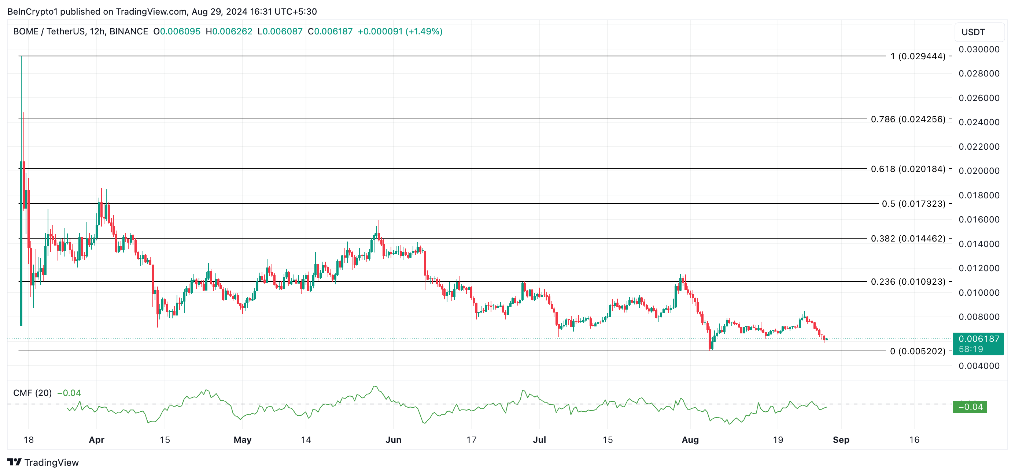Image resolution: width=1015 pixels, height=475 pixels.
Task: Click the Aug date on time axis
Action: coord(690,440)
